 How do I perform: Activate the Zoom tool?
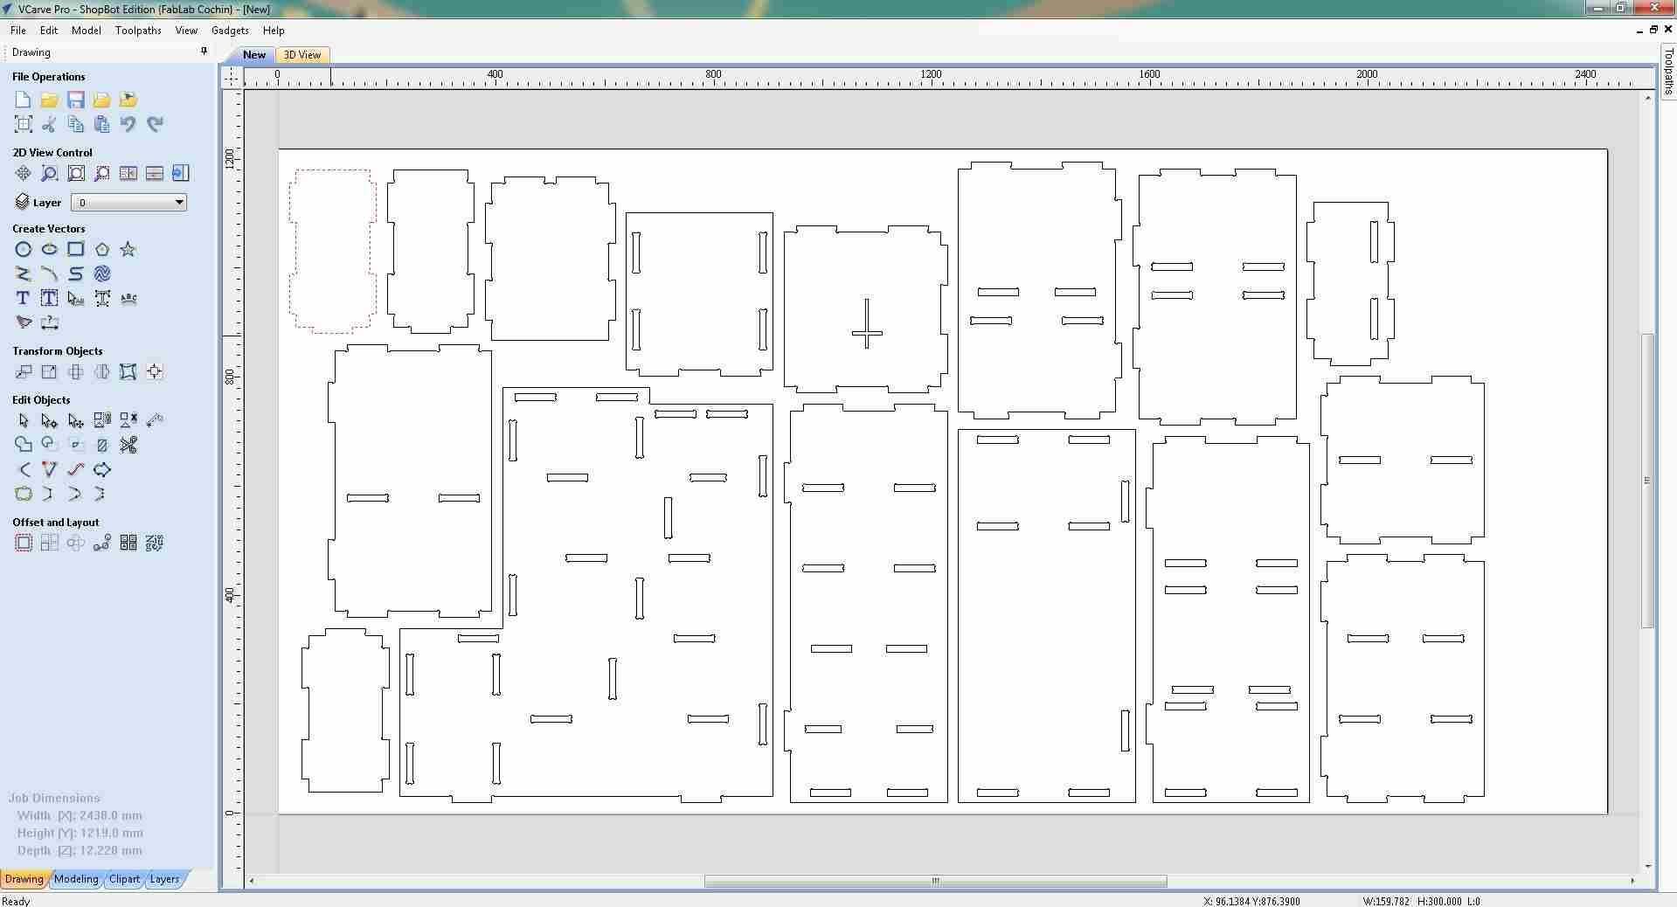pos(49,173)
